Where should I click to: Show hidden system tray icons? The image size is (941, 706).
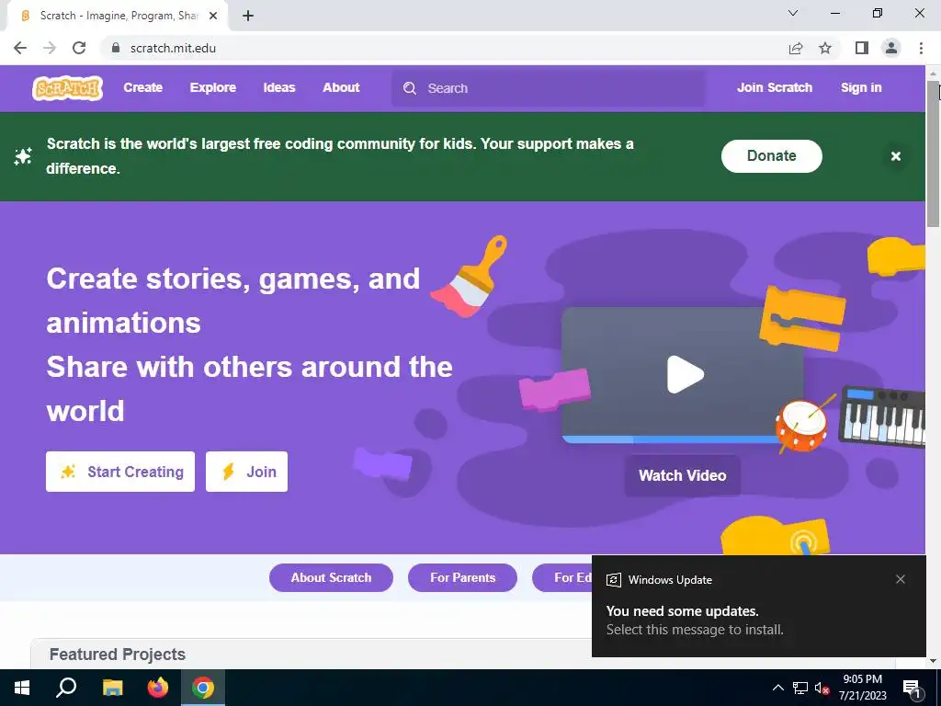[777, 688]
